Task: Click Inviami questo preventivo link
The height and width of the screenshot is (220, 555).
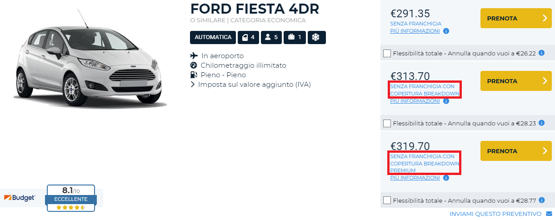Action: click(495, 214)
